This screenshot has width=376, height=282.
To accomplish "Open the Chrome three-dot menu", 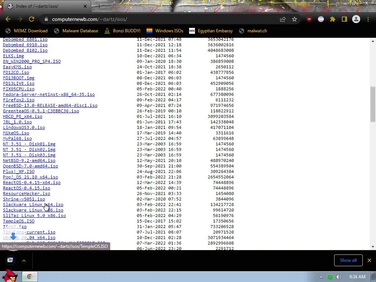I will [x=368, y=19].
